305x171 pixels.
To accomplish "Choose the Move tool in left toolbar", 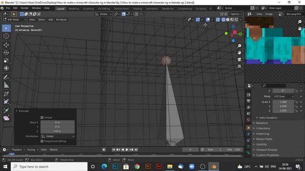I will 6,45.
